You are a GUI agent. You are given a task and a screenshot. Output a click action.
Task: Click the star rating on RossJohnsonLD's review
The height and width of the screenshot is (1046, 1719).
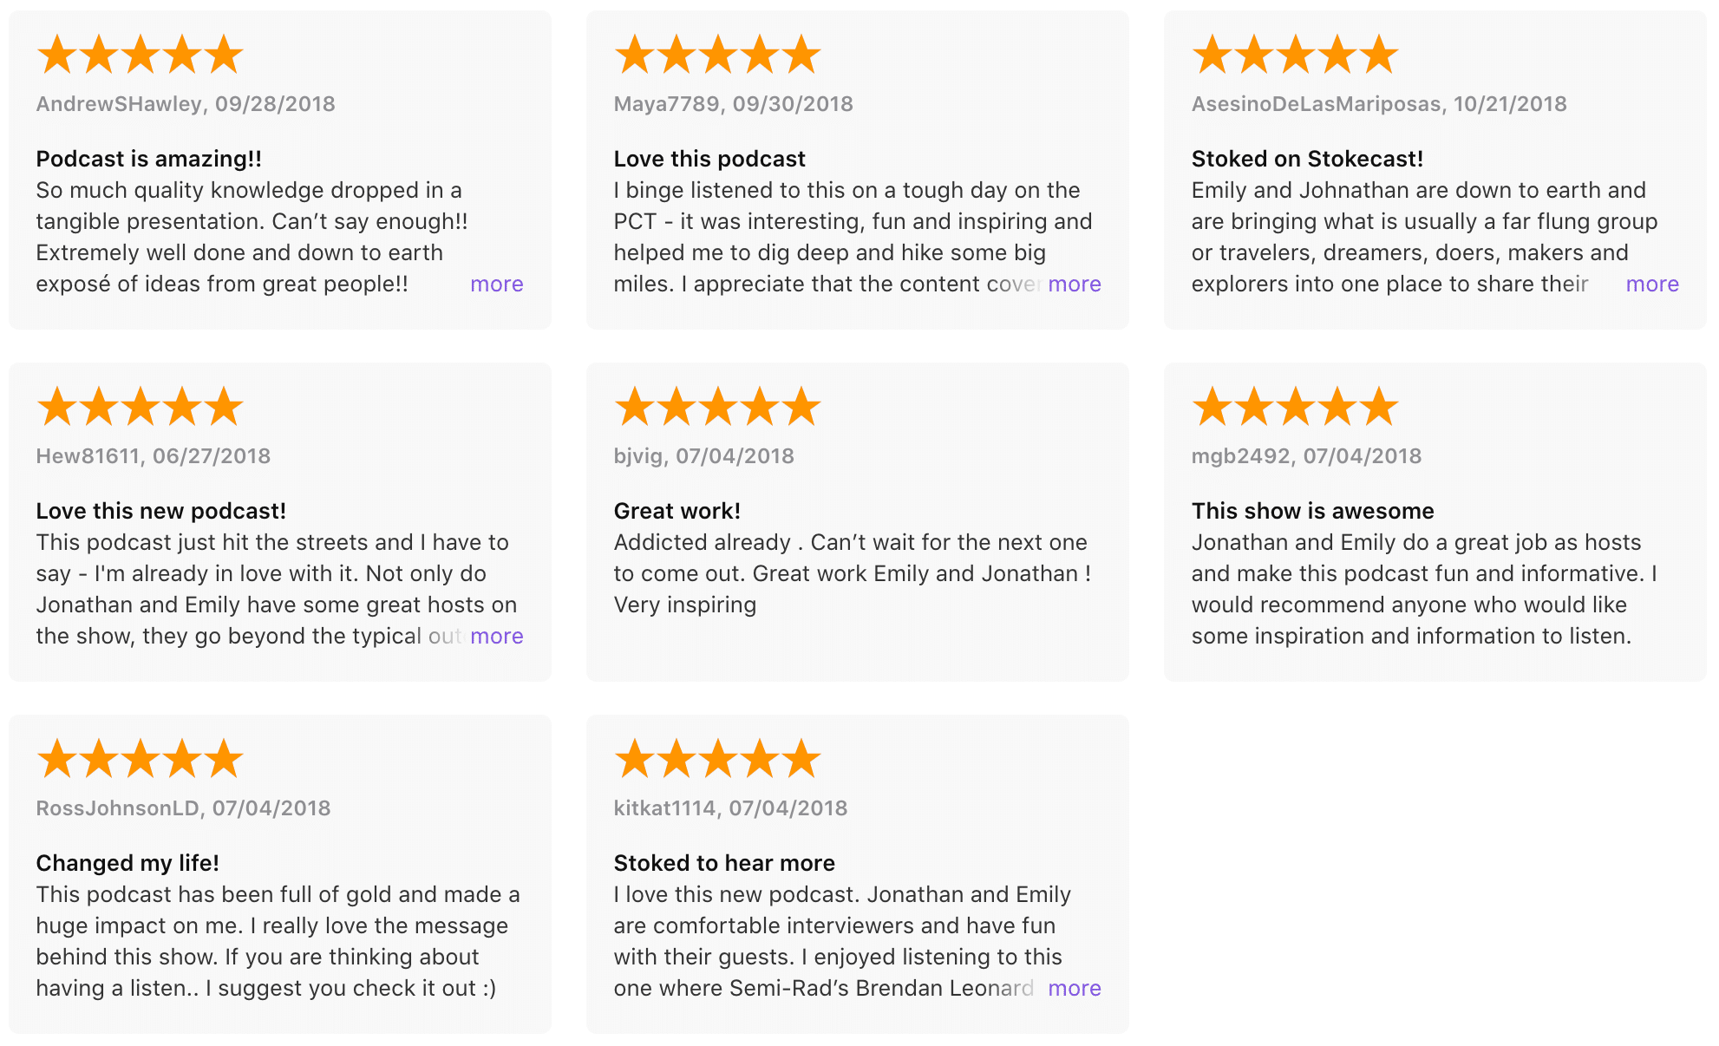140,759
